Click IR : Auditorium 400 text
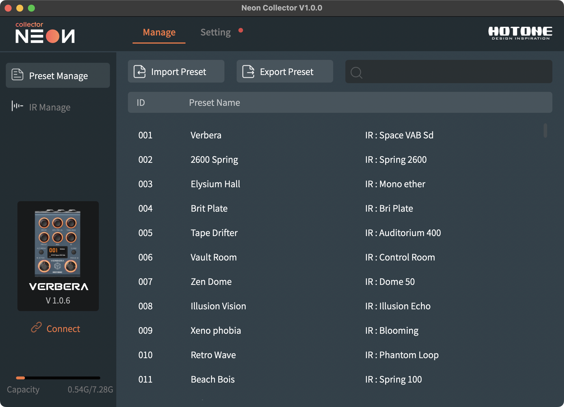The width and height of the screenshot is (564, 407). tap(403, 233)
